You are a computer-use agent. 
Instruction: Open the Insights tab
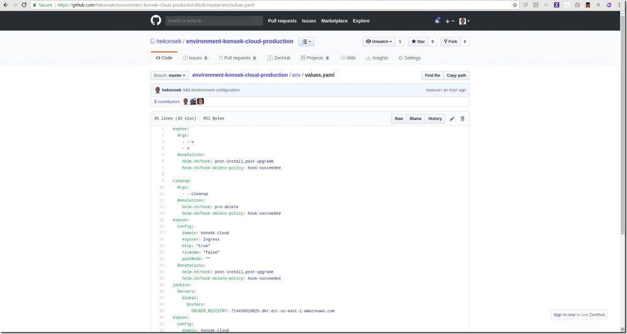(x=377, y=58)
